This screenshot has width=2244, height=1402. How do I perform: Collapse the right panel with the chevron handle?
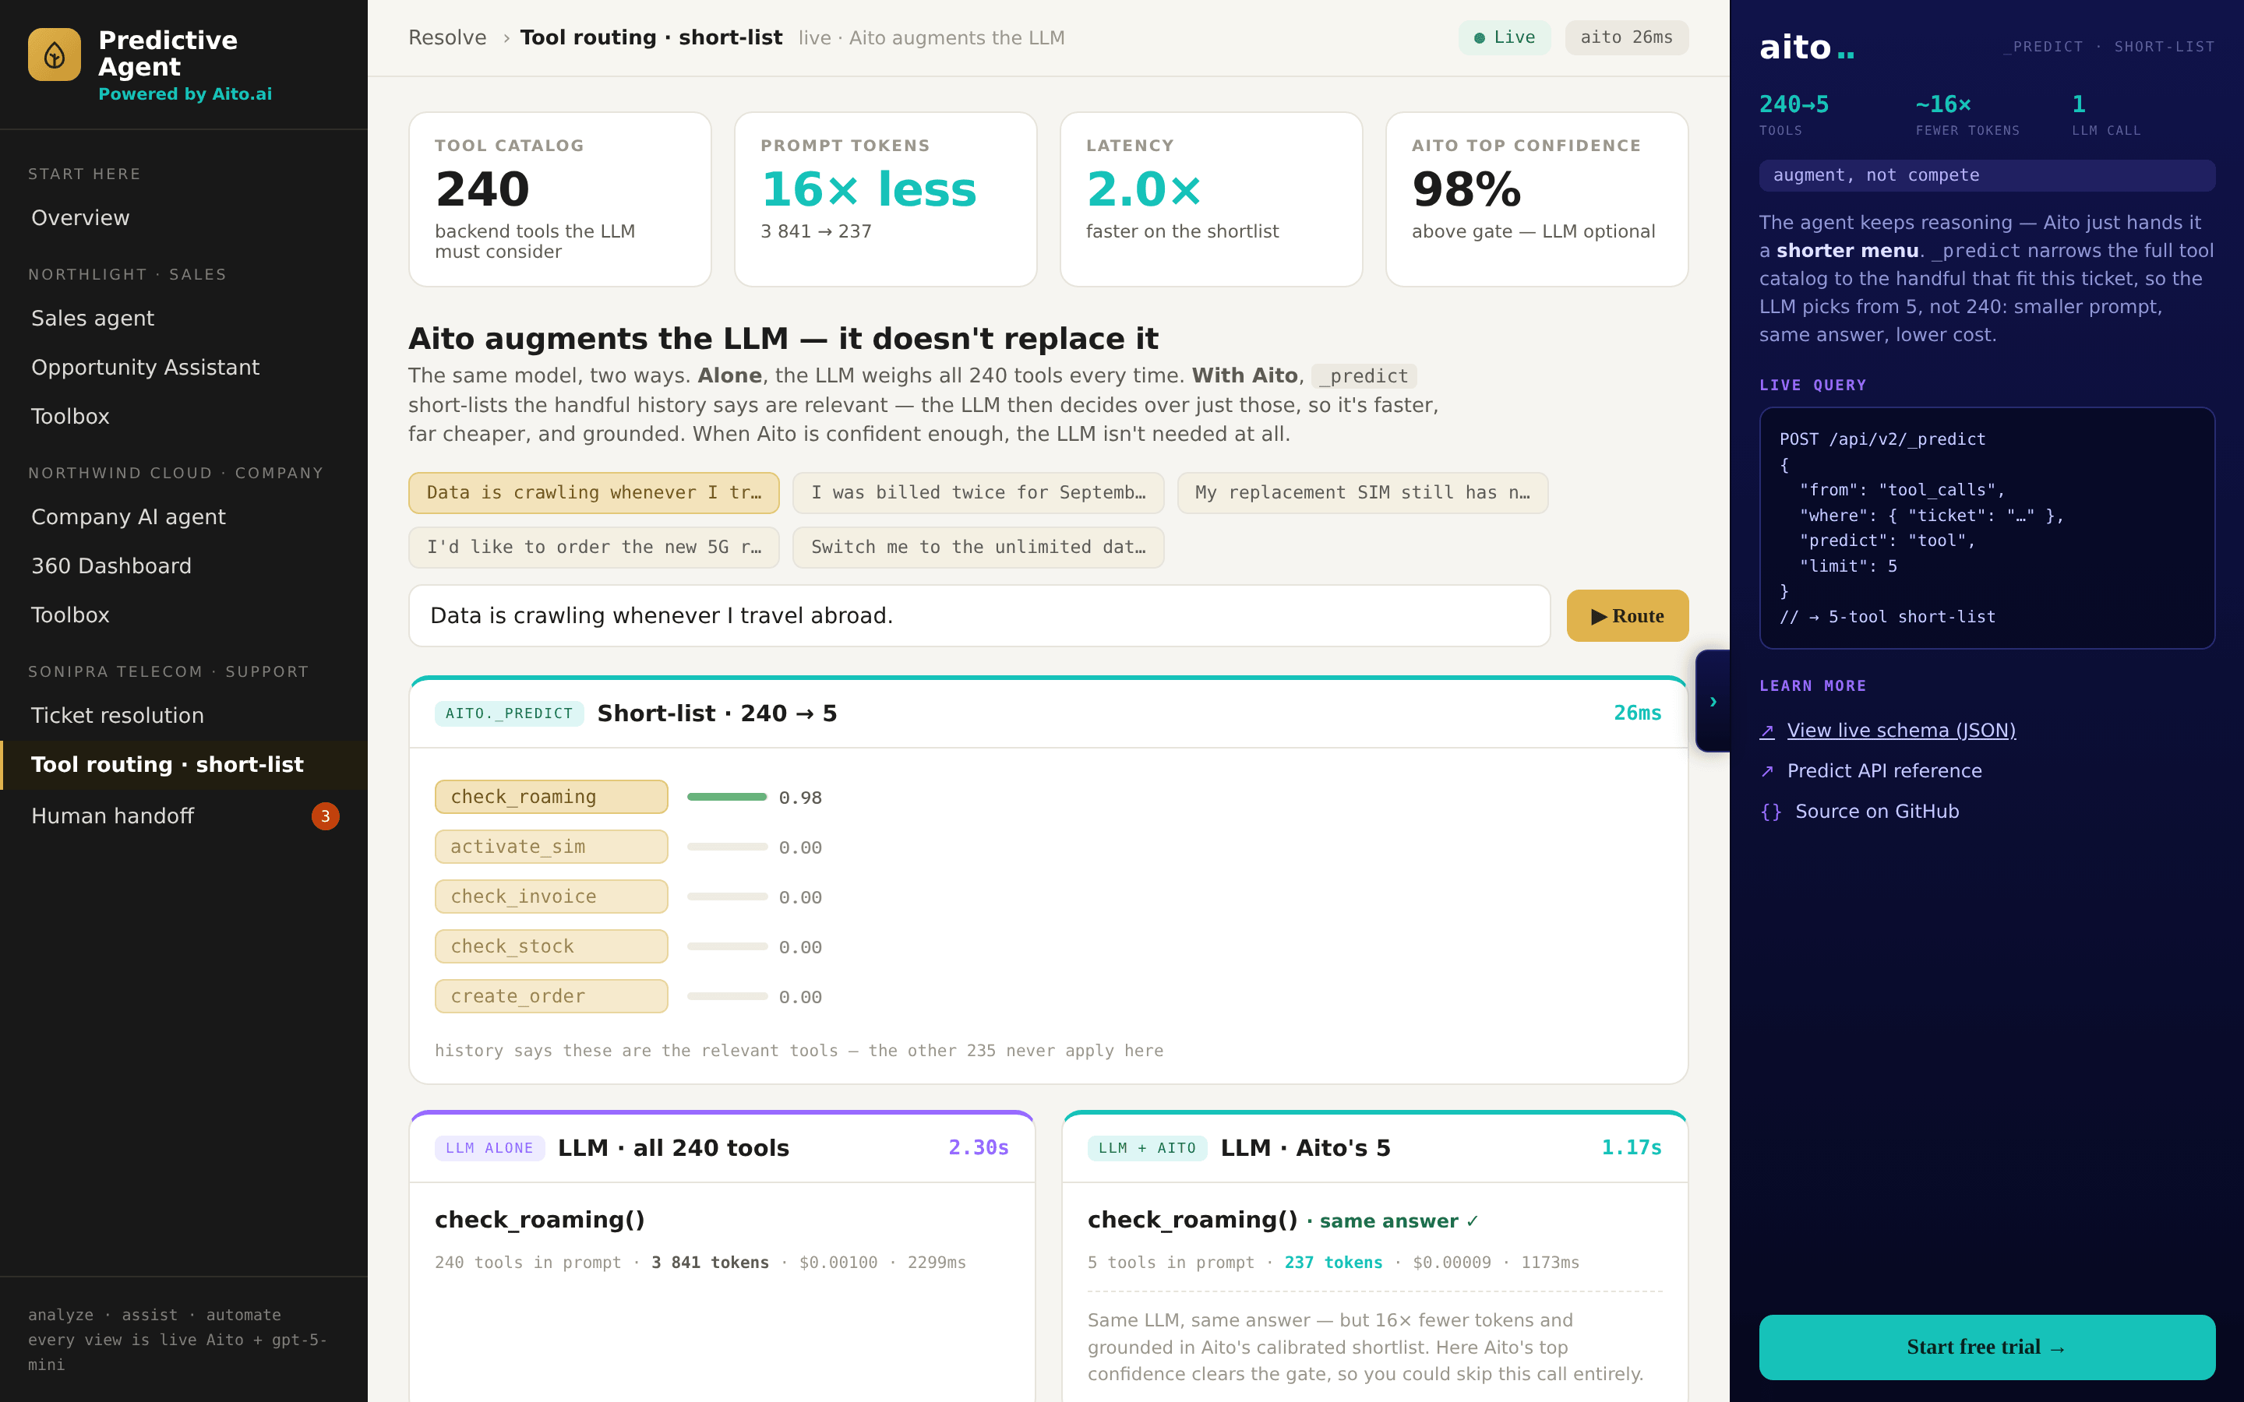coord(1713,701)
